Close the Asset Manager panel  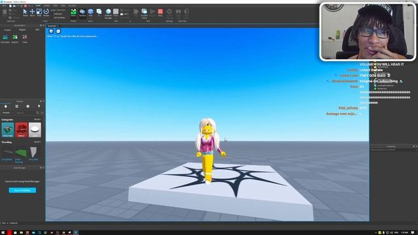(x=44, y=168)
